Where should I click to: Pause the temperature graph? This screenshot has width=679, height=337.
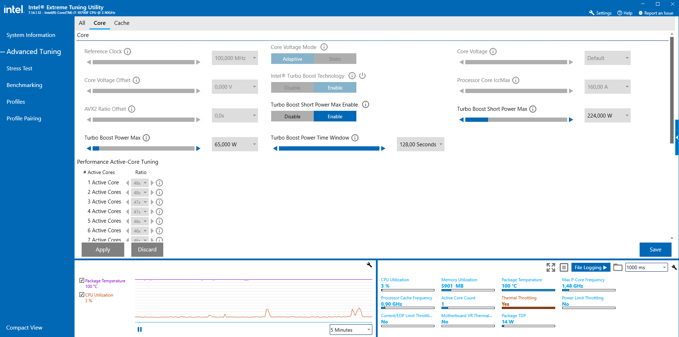click(x=139, y=330)
